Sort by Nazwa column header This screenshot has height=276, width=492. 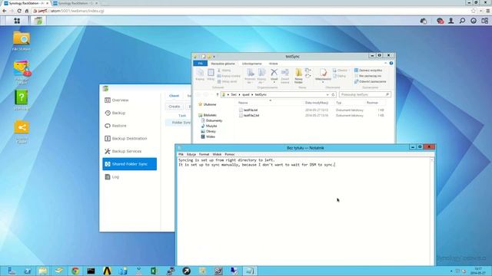243,103
